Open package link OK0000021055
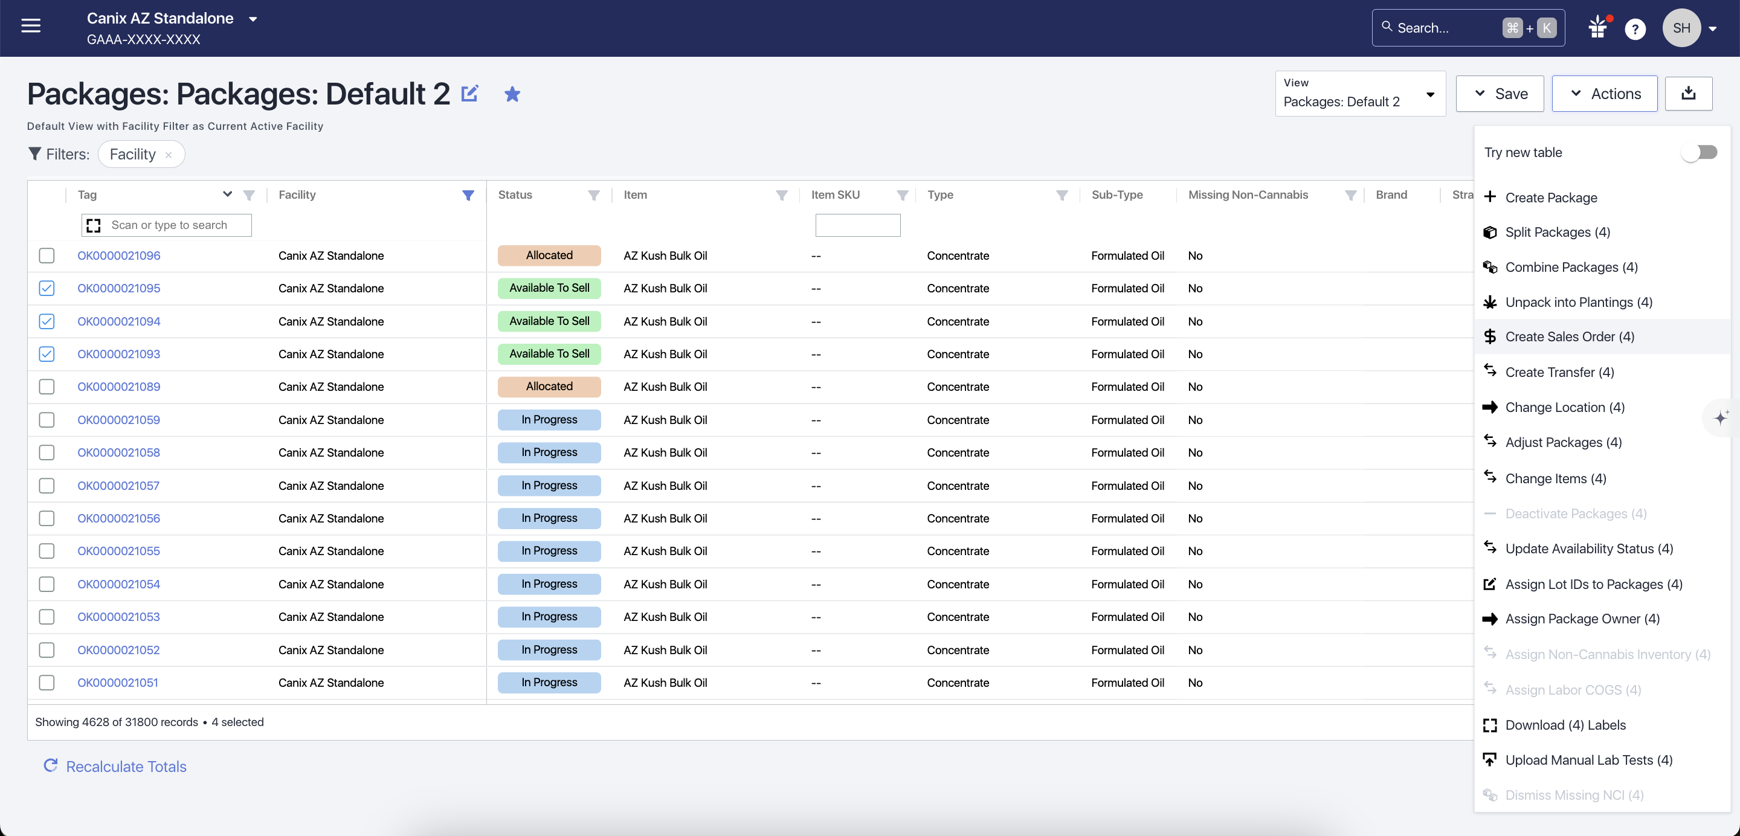 [119, 551]
